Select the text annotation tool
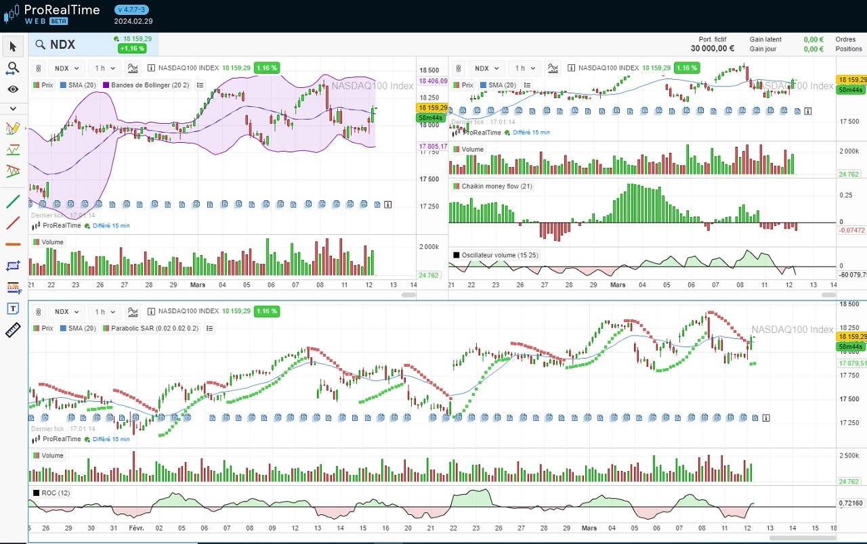867x544 pixels. pyautogui.click(x=13, y=309)
